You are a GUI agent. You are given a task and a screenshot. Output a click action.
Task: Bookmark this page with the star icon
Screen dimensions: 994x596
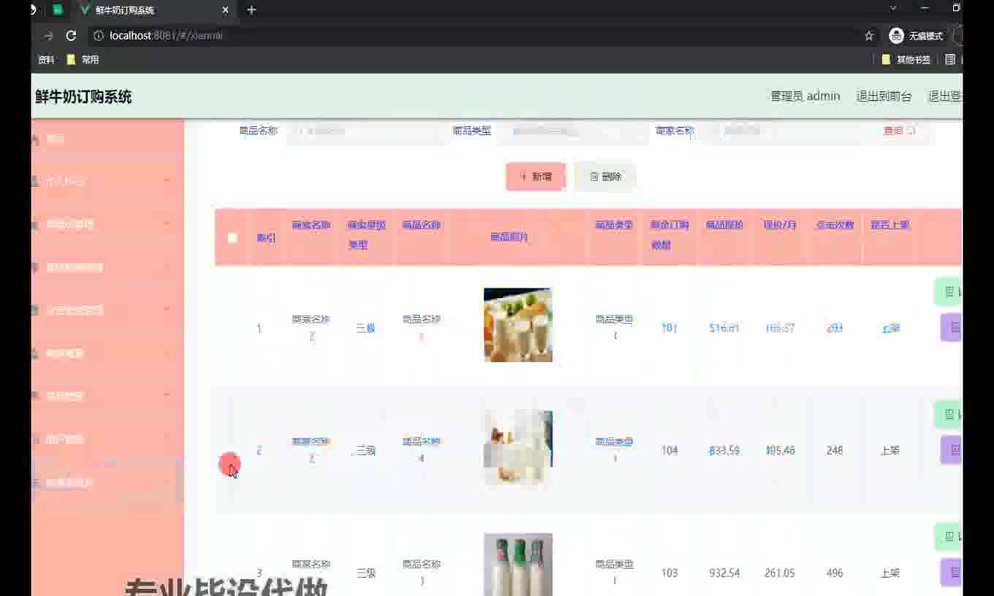tap(869, 36)
